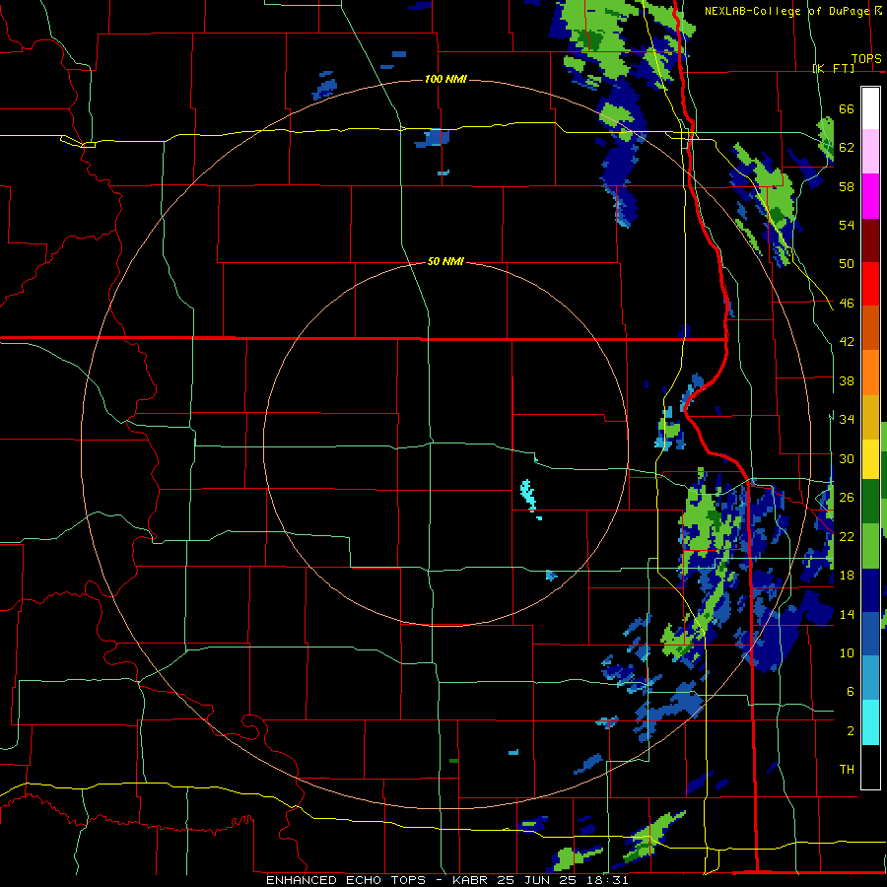The height and width of the screenshot is (887, 887).
Task: Click the '46' scale value
Action: point(847,304)
